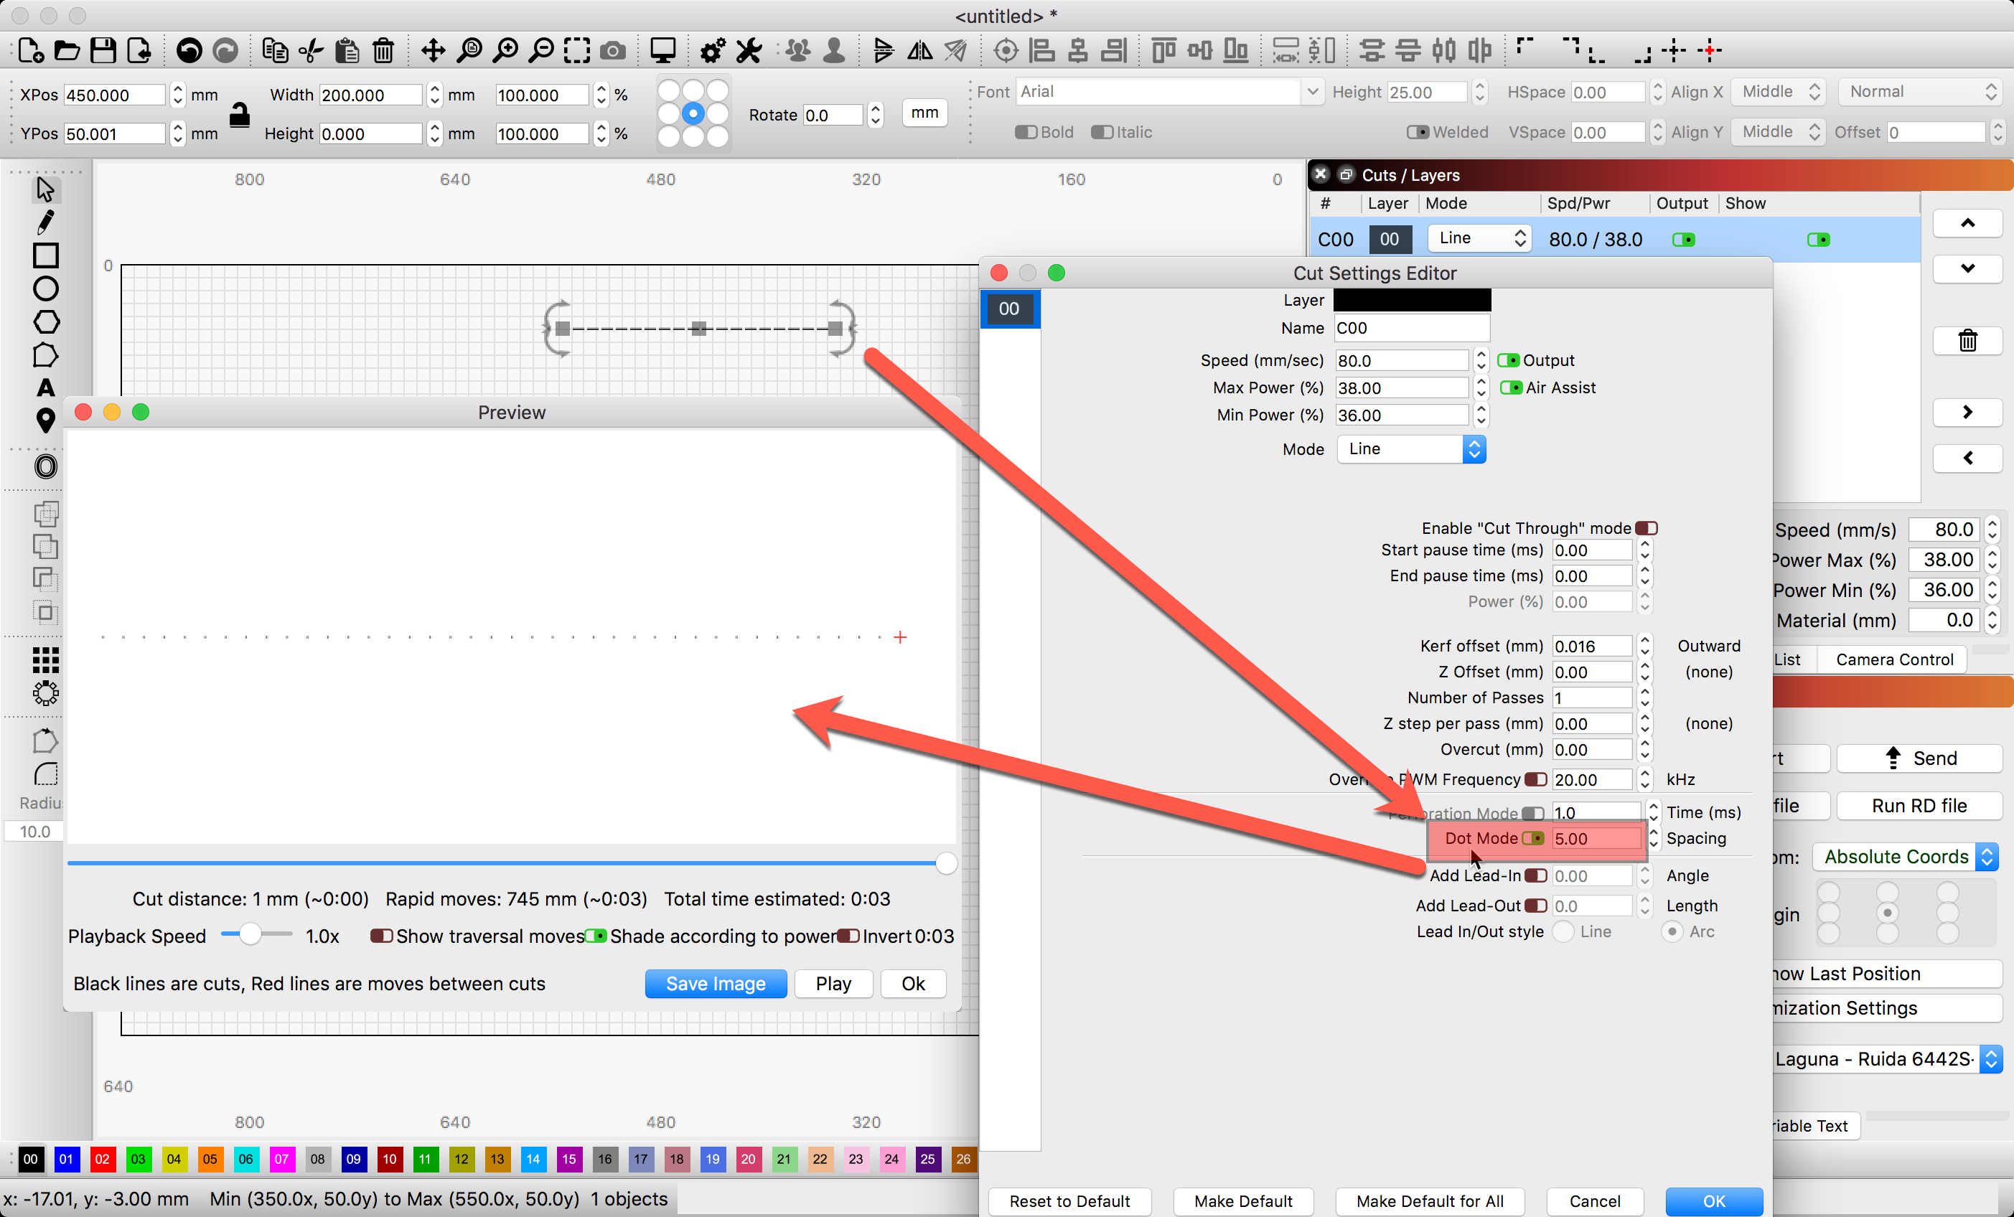This screenshot has height=1217, width=2014.
Task: Click the Camera Control tab
Action: [1895, 657]
